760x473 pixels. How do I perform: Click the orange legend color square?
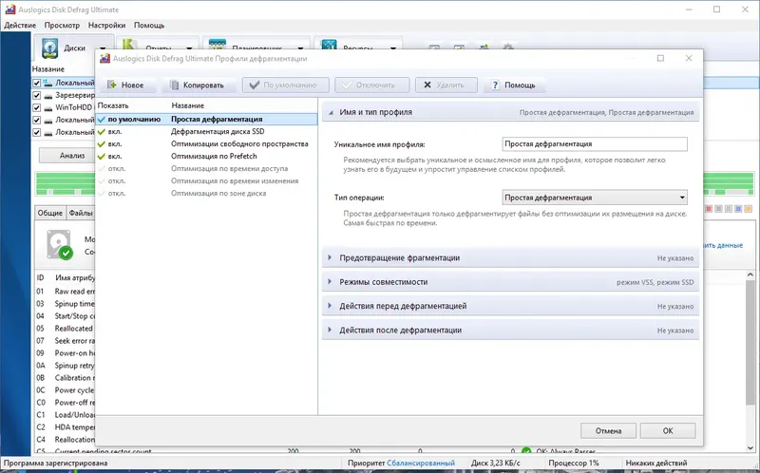tap(748, 209)
